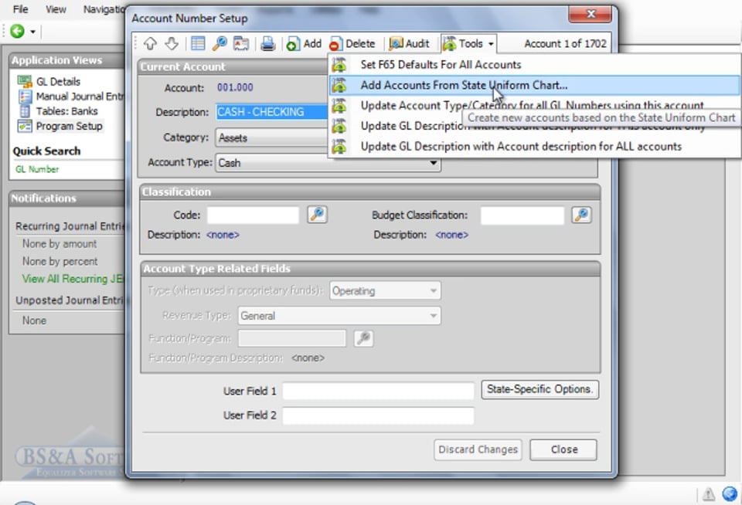742x505 pixels.
Task: Open Program Setup view
Action: tap(69, 127)
